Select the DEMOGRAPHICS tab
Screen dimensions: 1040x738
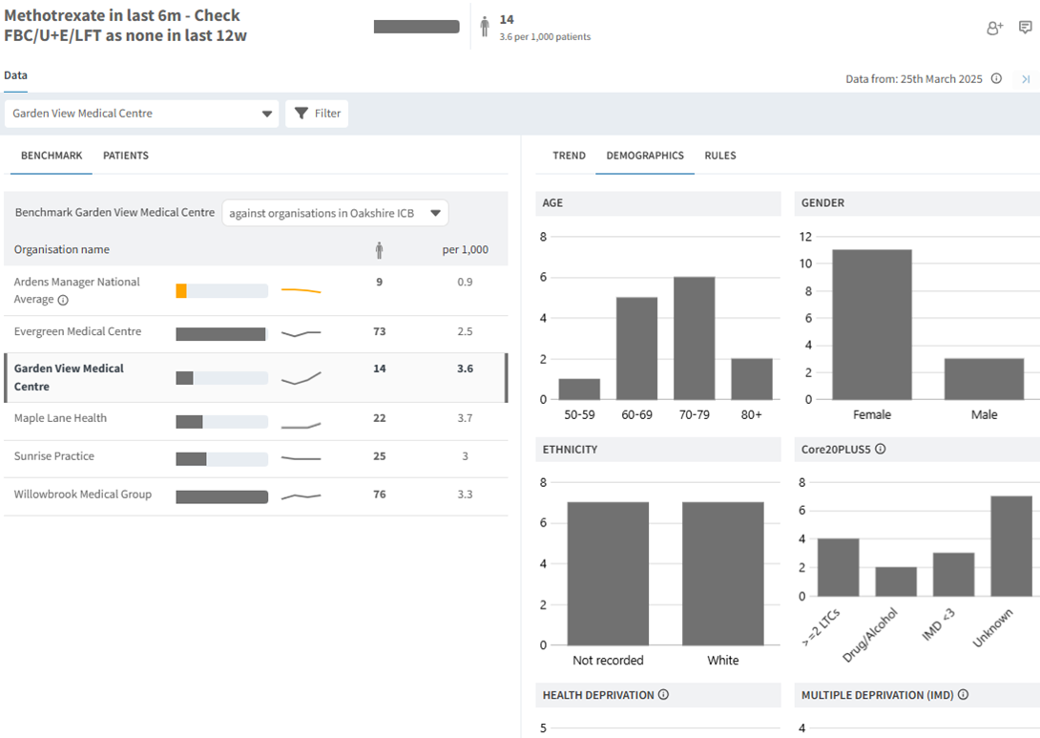[645, 156]
